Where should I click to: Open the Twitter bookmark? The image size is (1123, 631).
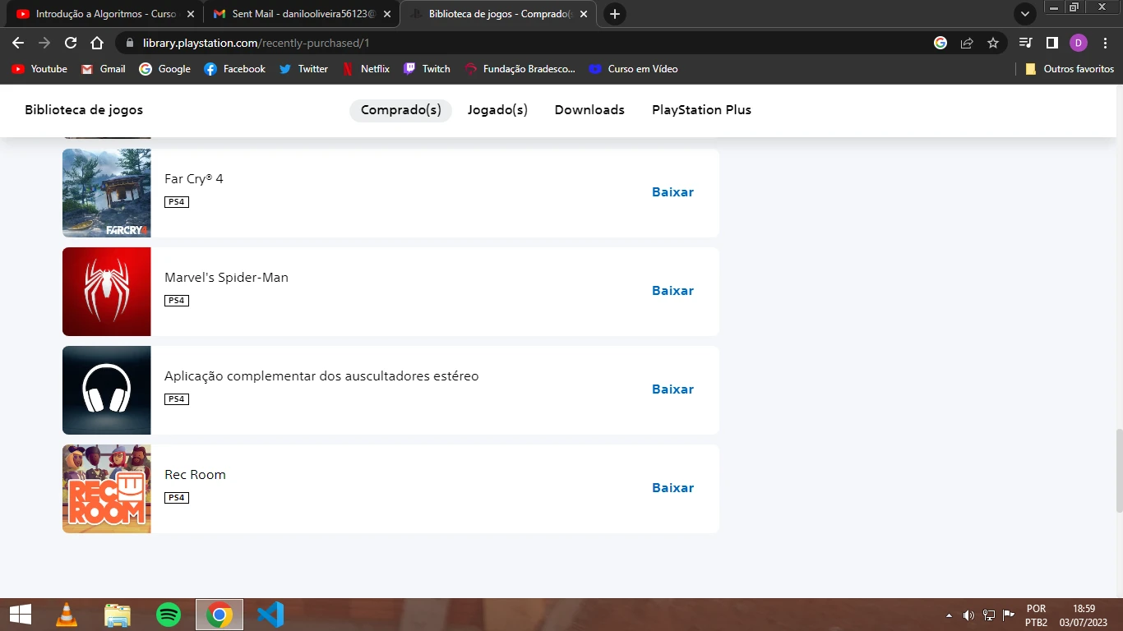(303, 69)
